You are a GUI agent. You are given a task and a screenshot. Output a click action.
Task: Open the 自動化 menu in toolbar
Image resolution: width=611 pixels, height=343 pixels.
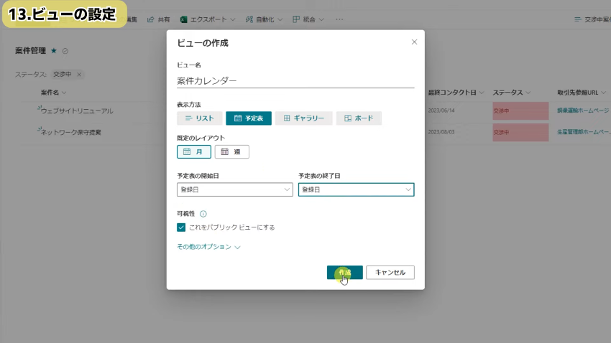pos(264,19)
